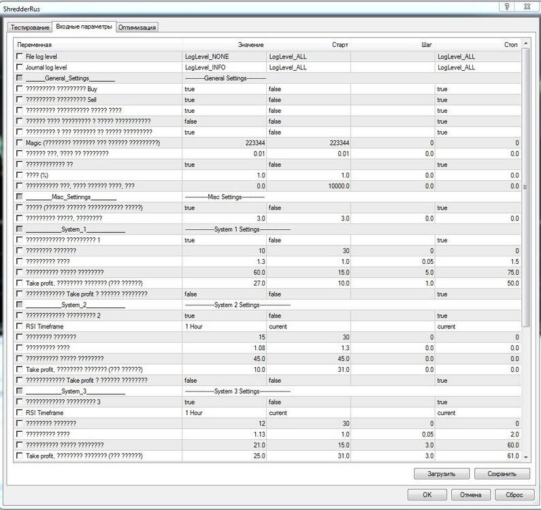Click the System 3 stop value 61.0
Image resolution: width=541 pixels, height=510 pixels.
click(x=513, y=456)
